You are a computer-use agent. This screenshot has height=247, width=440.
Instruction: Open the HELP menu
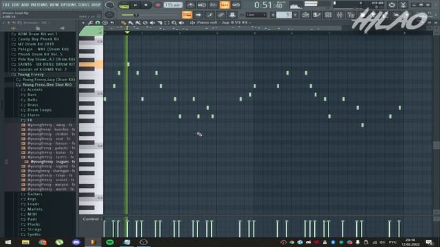[x=96, y=5]
